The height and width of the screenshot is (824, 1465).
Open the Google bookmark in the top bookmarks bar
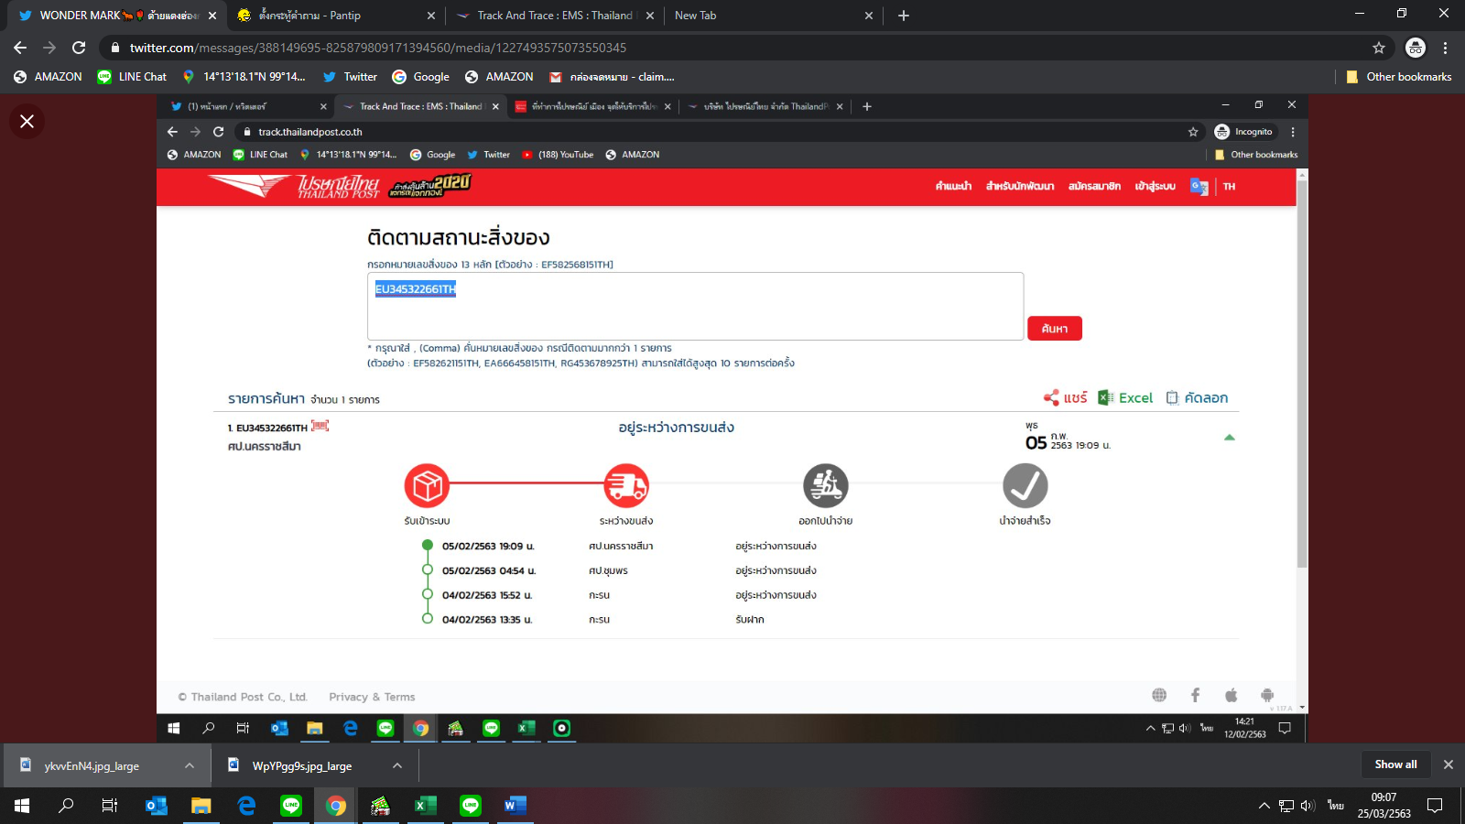pos(420,77)
